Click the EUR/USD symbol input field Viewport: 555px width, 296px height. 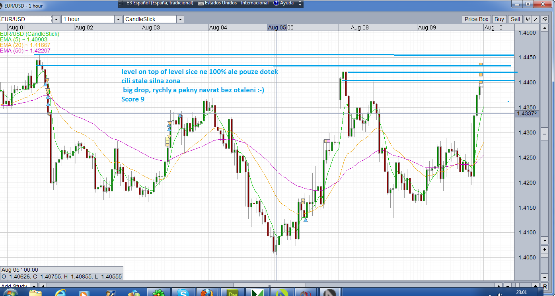point(26,19)
